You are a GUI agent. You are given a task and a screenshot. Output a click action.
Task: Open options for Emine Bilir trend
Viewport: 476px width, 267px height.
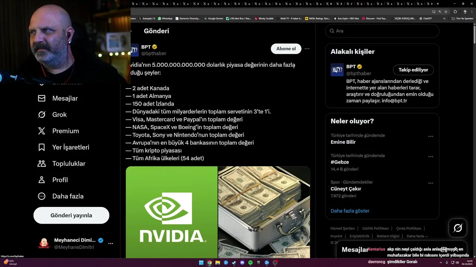point(431,136)
